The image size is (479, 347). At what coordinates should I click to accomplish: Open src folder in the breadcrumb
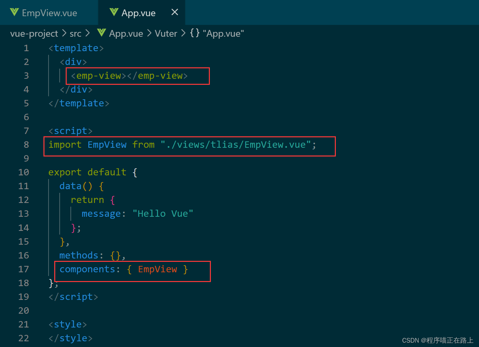coord(75,34)
